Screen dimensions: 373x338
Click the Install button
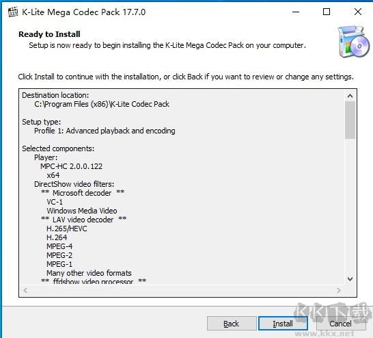(283, 323)
